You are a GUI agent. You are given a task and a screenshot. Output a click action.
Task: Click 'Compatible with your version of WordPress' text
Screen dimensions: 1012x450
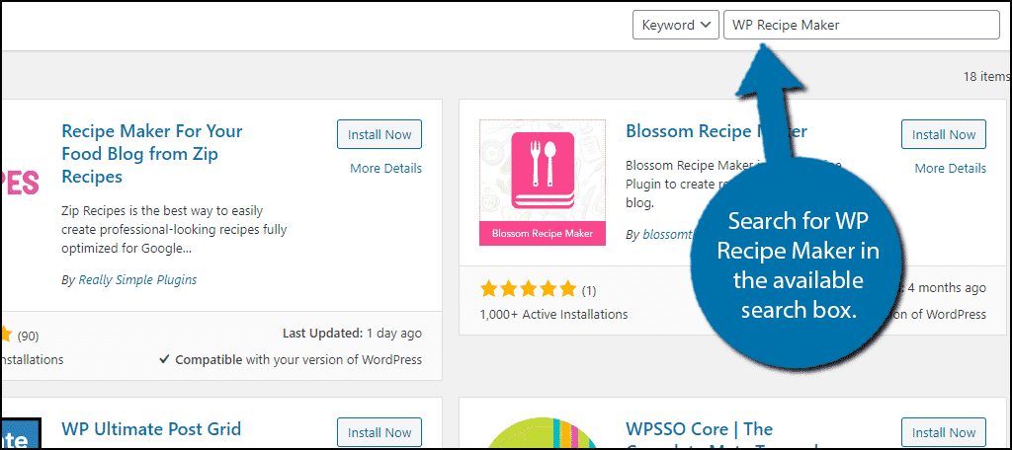tap(292, 360)
